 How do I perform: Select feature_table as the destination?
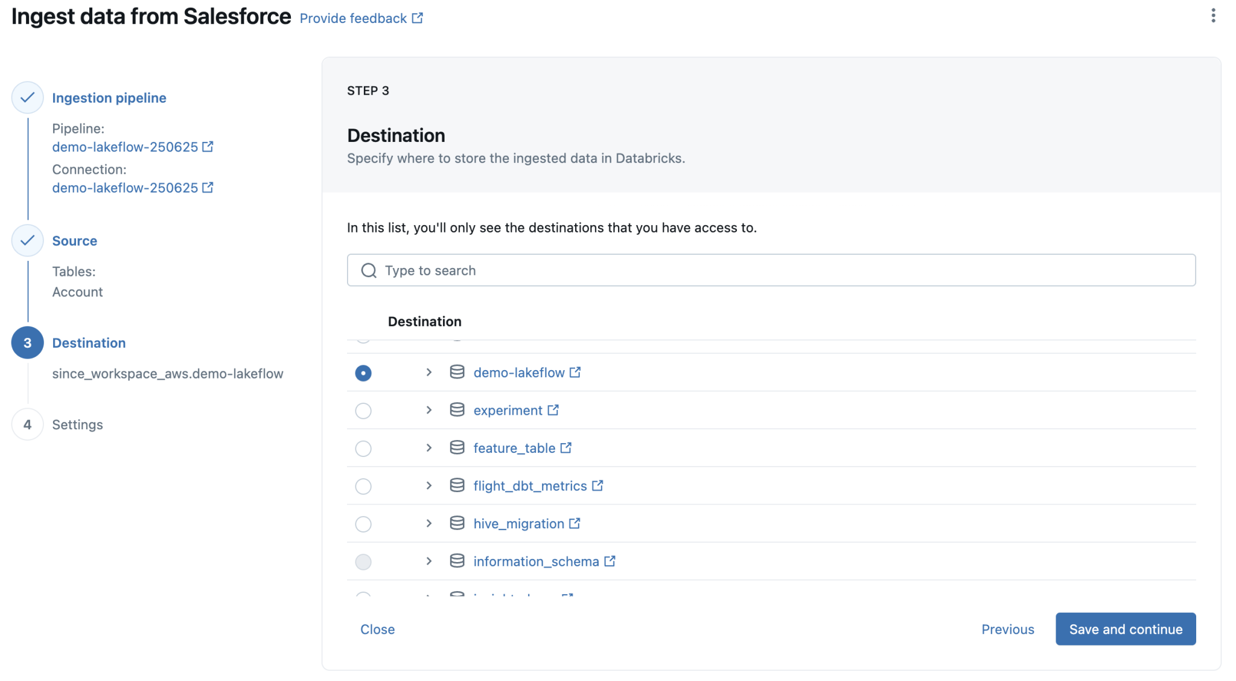(x=363, y=448)
